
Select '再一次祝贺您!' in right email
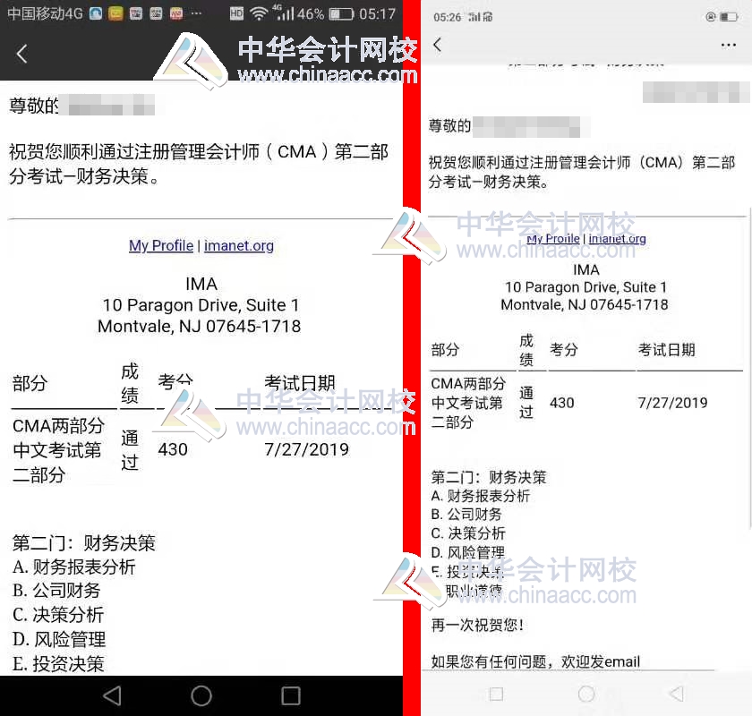click(x=477, y=625)
